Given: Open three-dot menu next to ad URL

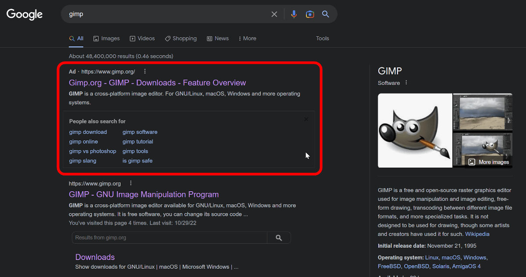Looking at the screenshot, I should [145, 72].
